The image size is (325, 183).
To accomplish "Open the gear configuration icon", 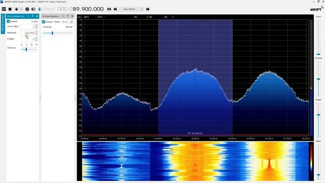I will point(27,9).
